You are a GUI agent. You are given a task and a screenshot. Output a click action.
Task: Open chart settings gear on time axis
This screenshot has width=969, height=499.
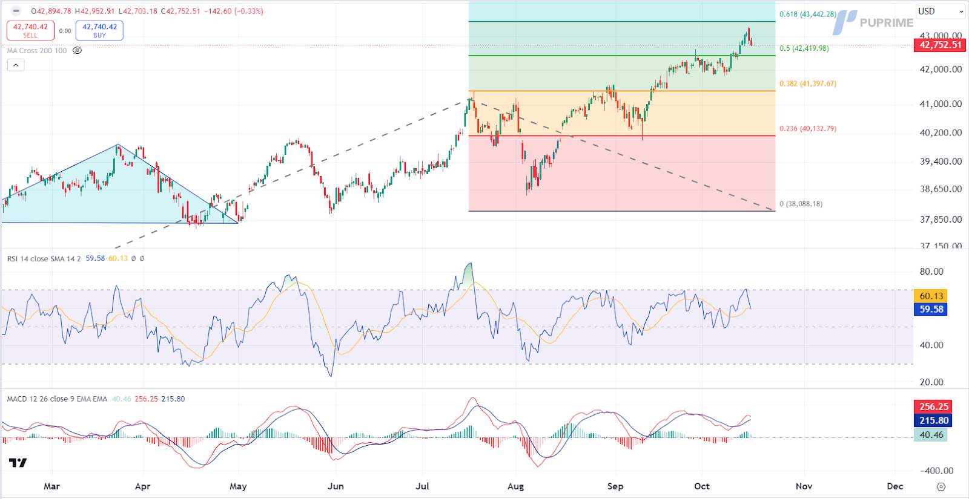pyautogui.click(x=941, y=486)
